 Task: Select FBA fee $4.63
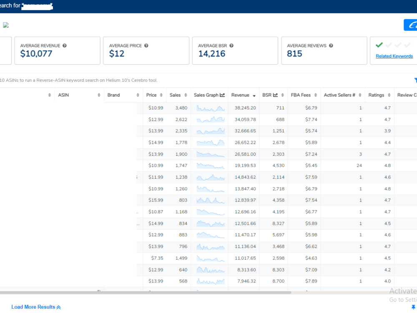[311, 258]
